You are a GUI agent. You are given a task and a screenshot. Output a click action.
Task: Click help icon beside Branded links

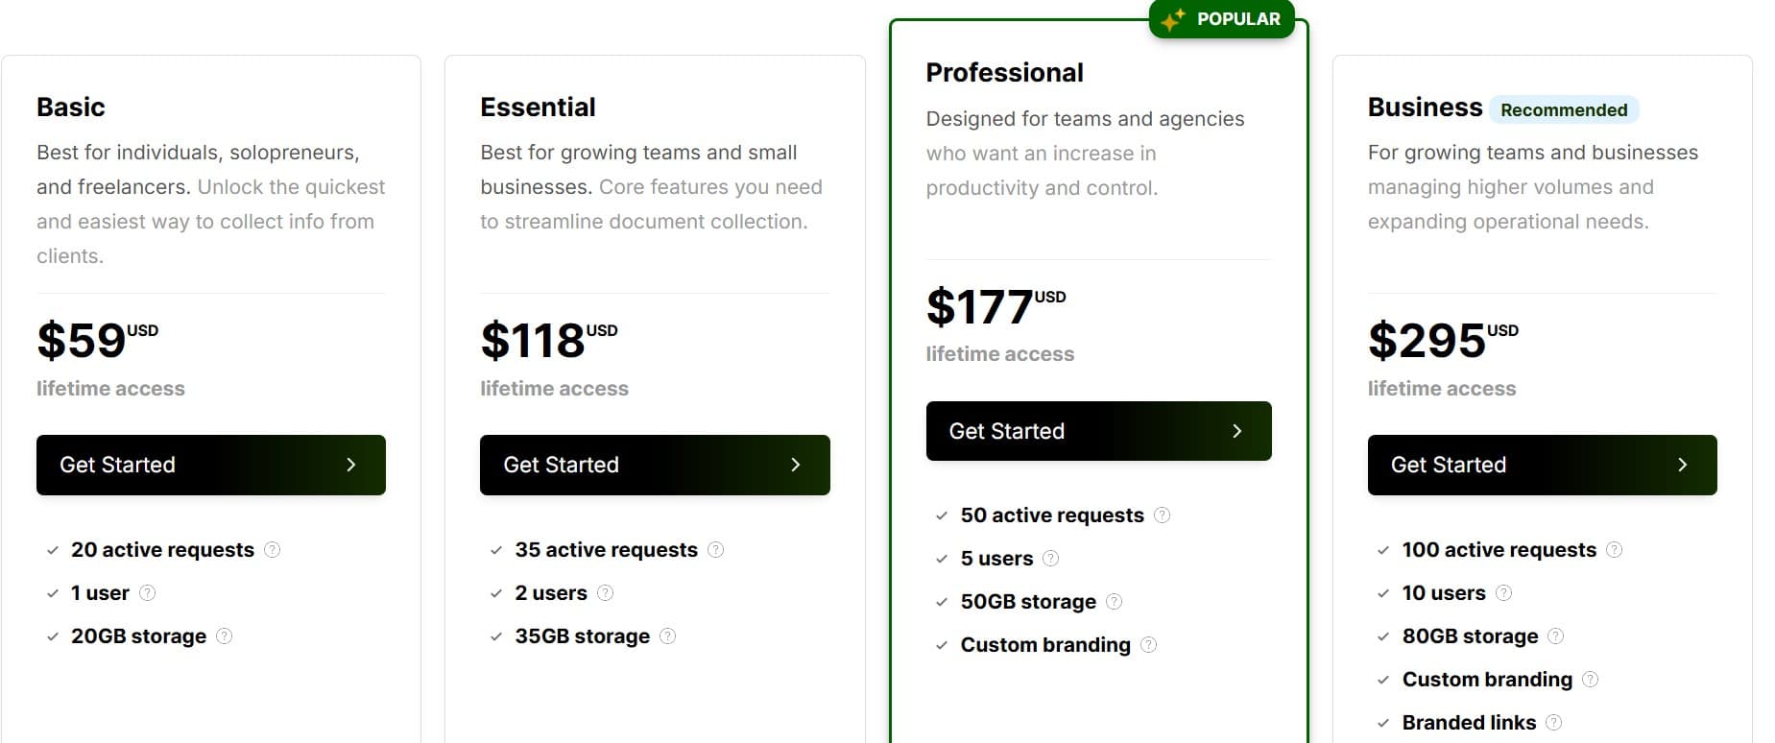coord(1554,723)
